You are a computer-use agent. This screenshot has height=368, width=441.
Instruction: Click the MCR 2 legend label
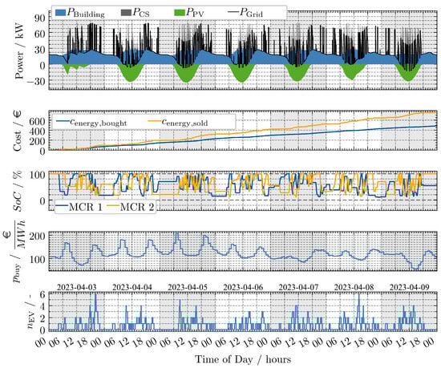click(x=137, y=207)
